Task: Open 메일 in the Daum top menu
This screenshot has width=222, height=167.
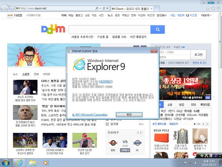Action: point(71,15)
